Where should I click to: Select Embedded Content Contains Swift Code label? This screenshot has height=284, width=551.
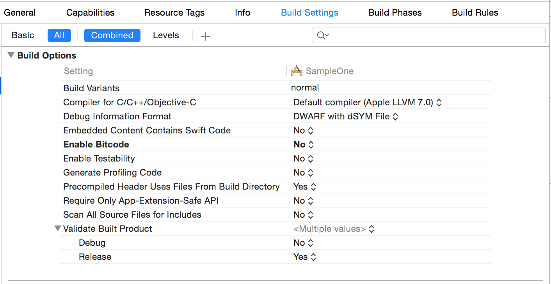[147, 131]
